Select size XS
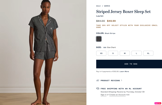The height and width of the screenshot is (105, 162). pos(101,53)
